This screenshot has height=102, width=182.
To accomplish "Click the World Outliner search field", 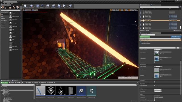I will [159, 7].
